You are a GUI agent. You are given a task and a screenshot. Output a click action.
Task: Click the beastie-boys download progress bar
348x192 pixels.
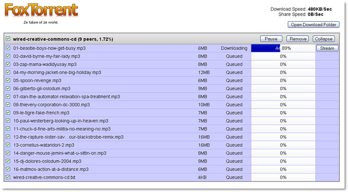(283, 48)
